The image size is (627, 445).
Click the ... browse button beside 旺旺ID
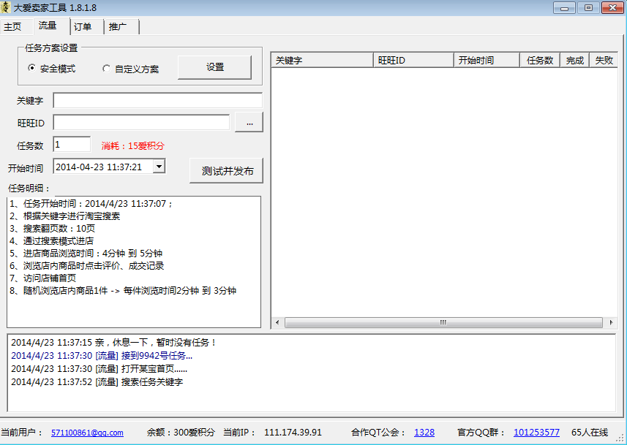pyautogui.click(x=249, y=123)
